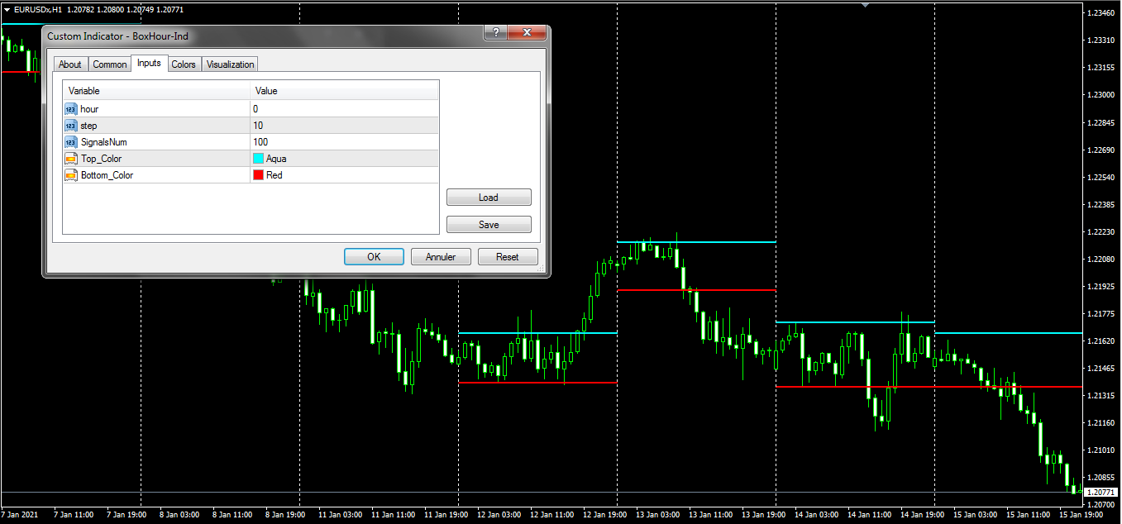Click the Annuler button

click(x=441, y=257)
